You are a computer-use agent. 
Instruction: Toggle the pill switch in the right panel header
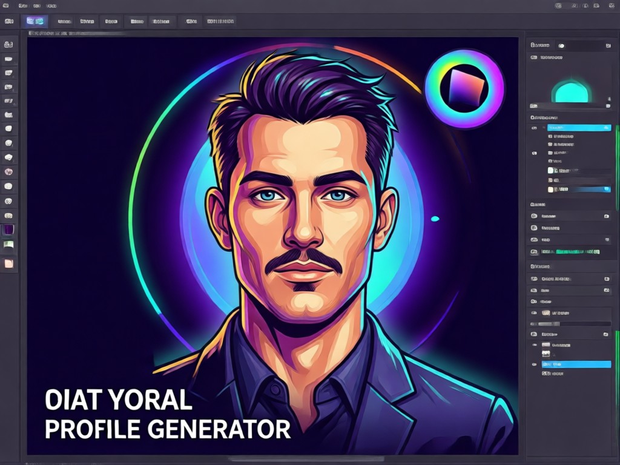(x=561, y=45)
